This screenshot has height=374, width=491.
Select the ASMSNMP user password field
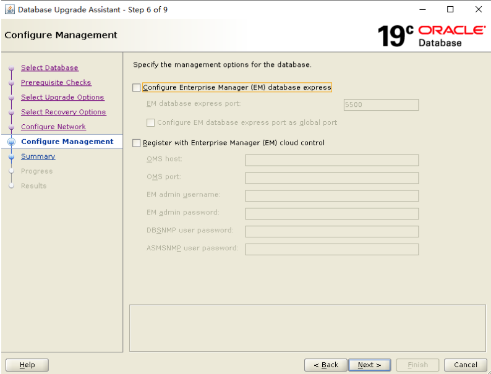pos(332,250)
